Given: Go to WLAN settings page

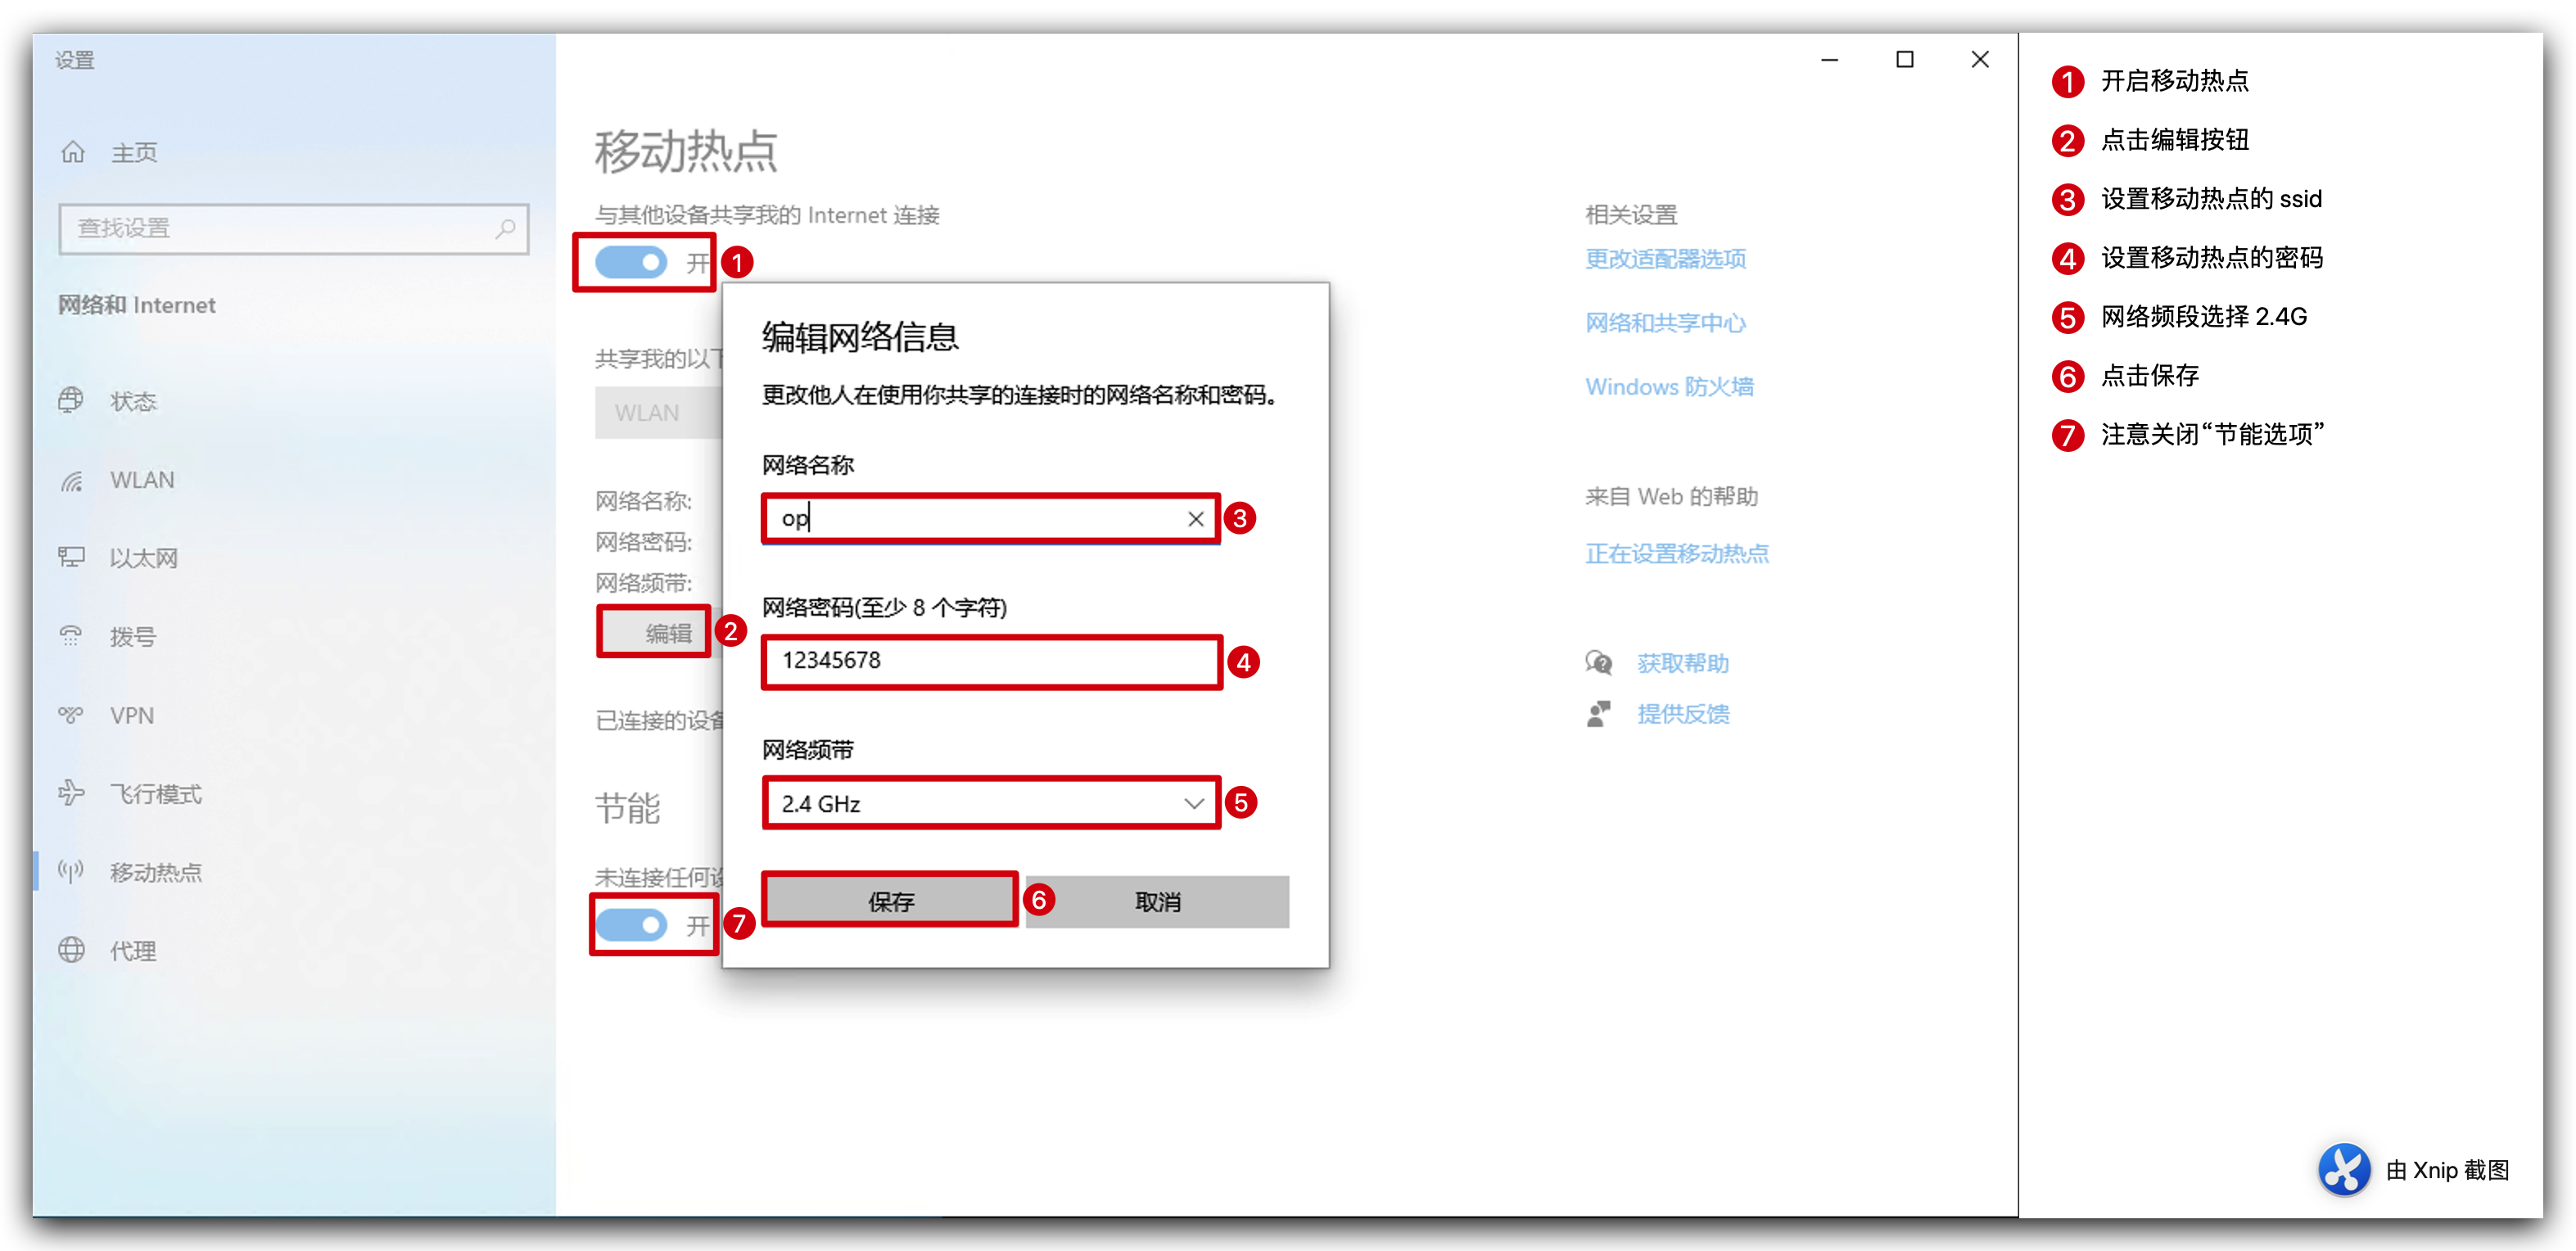Looking at the screenshot, I should pyautogui.click(x=142, y=480).
